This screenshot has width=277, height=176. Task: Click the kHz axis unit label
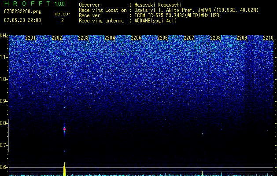(x=4, y=36)
